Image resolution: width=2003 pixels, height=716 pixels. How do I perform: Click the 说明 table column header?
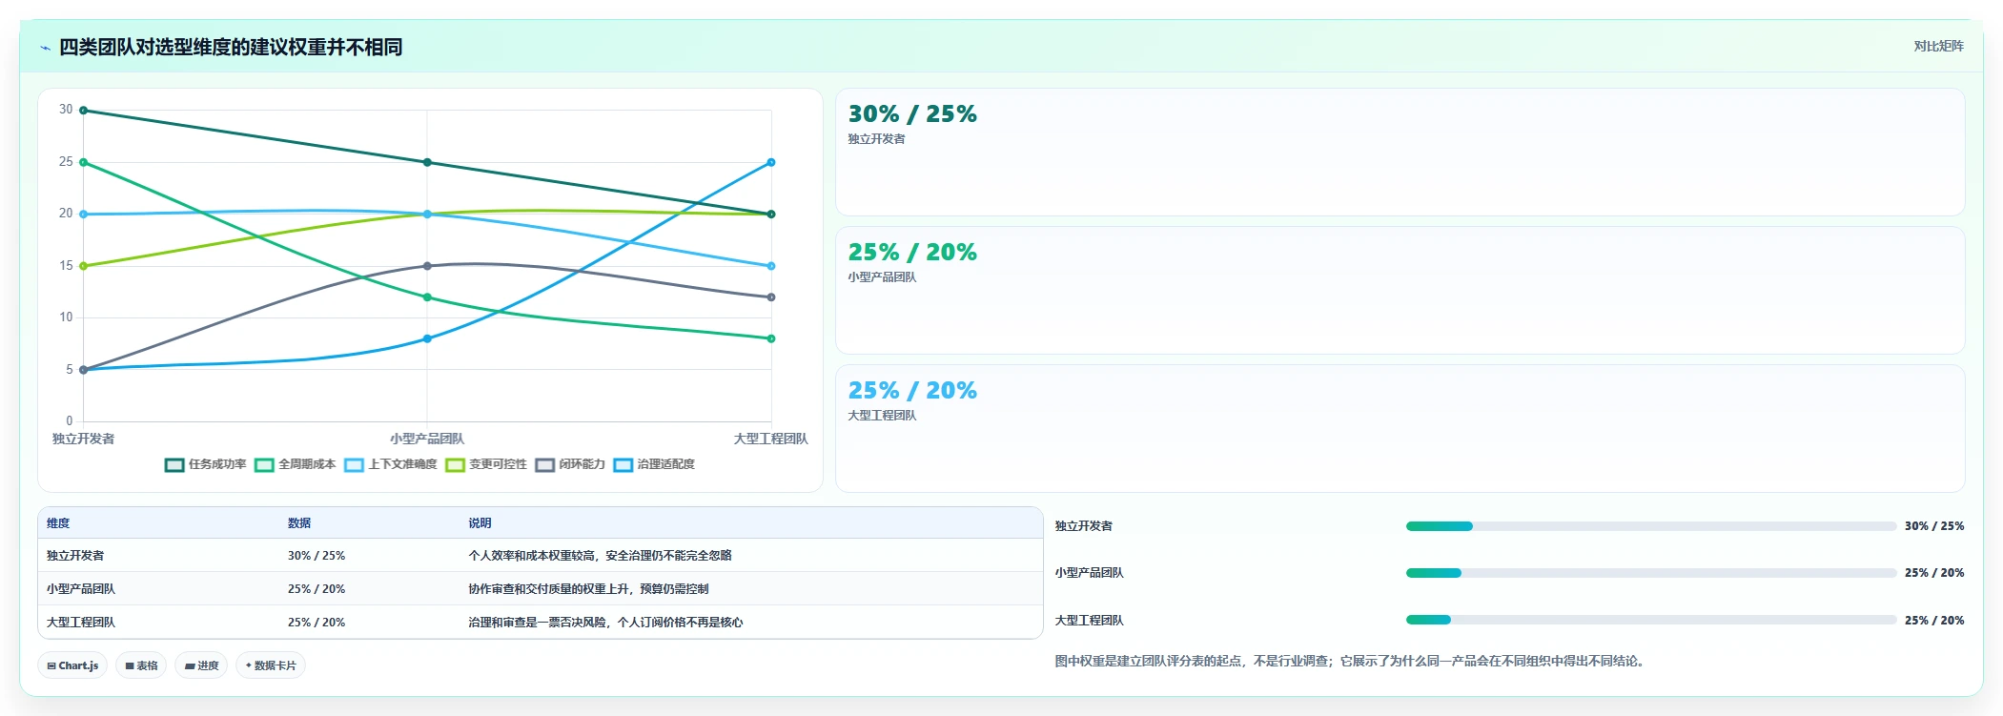coord(480,523)
